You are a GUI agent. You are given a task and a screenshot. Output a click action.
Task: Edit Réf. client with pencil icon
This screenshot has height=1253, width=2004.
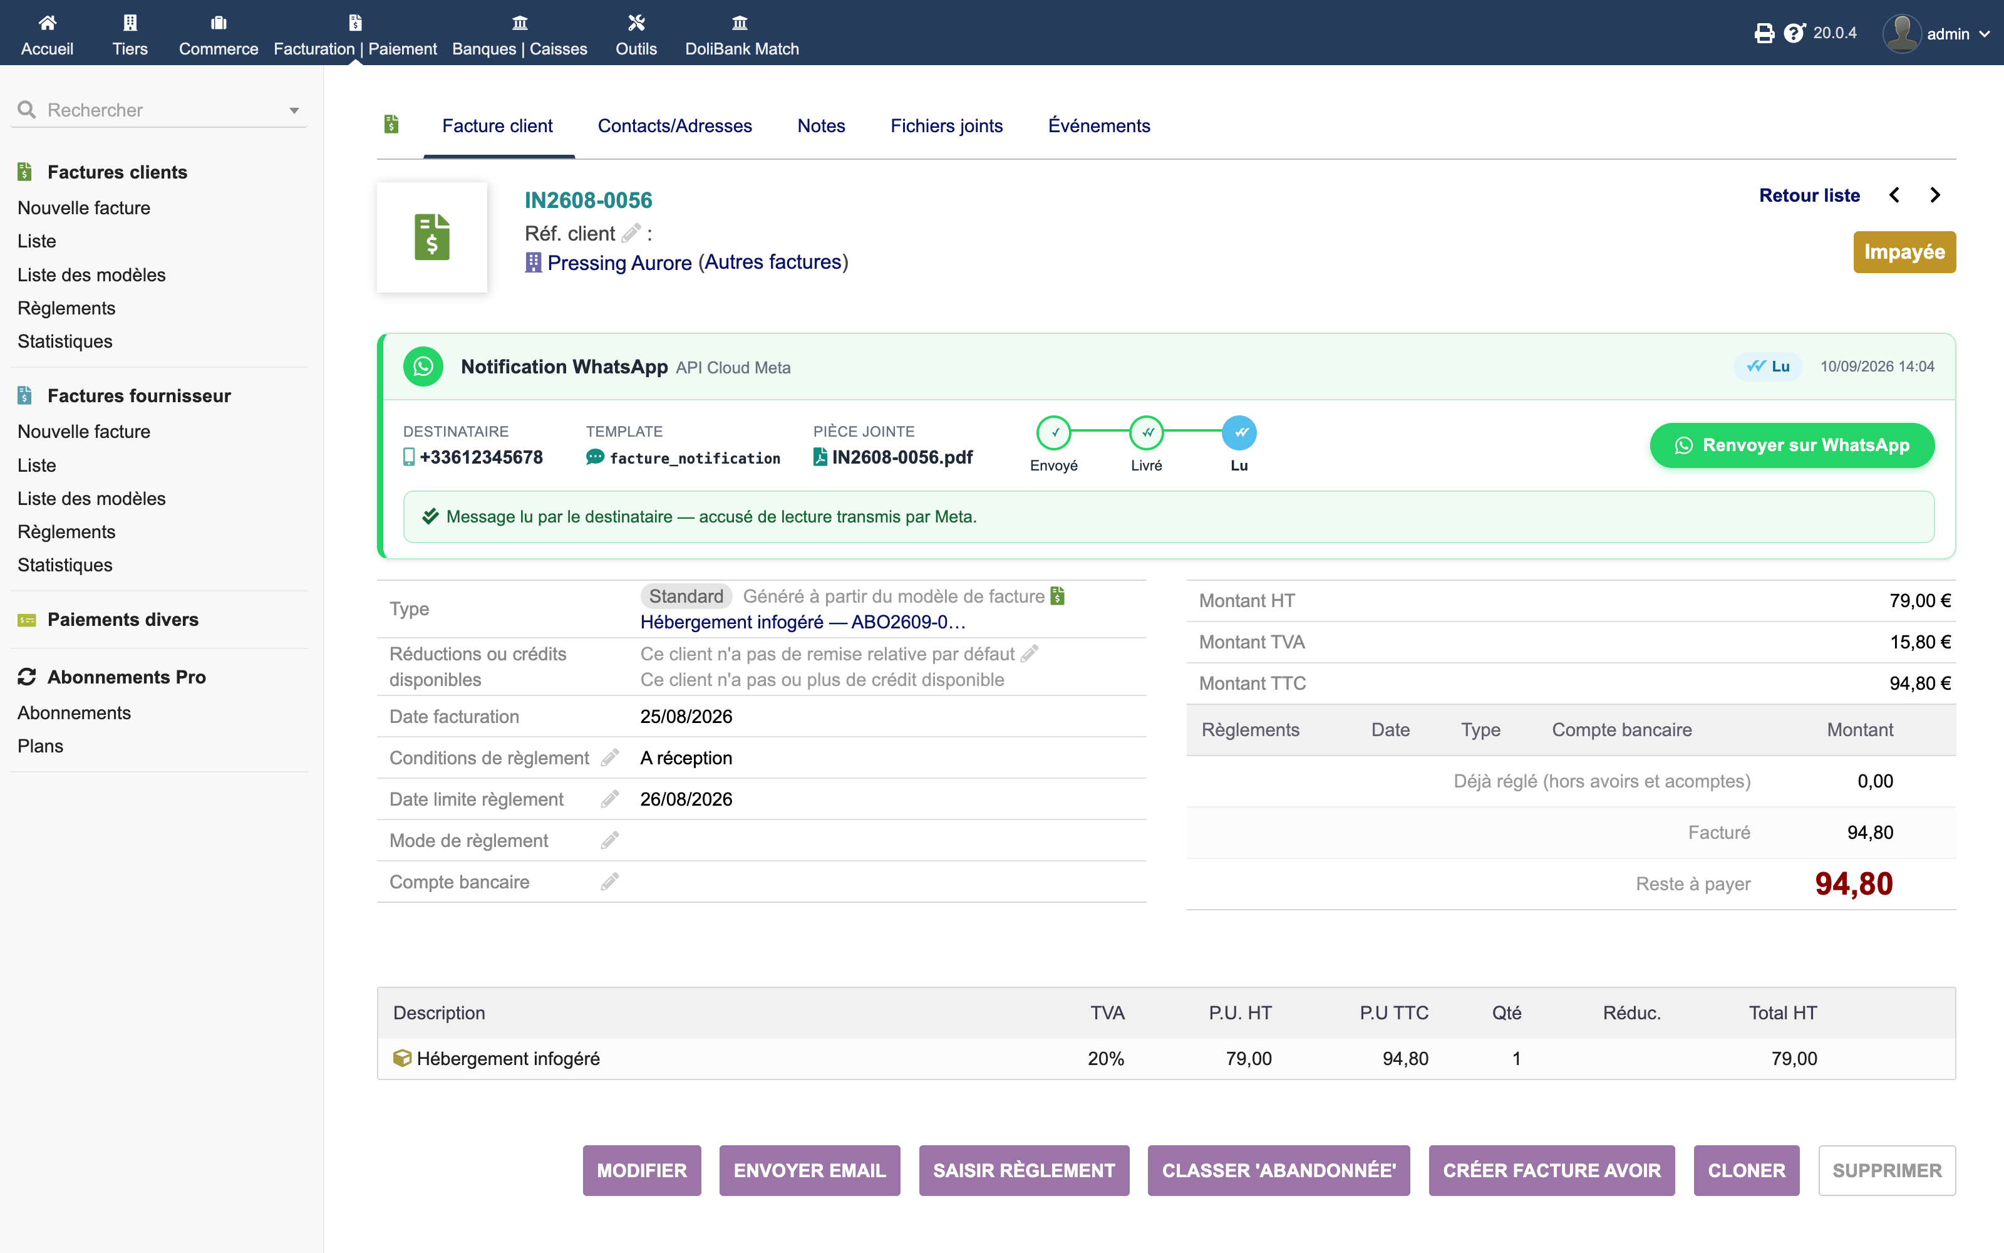click(x=631, y=234)
